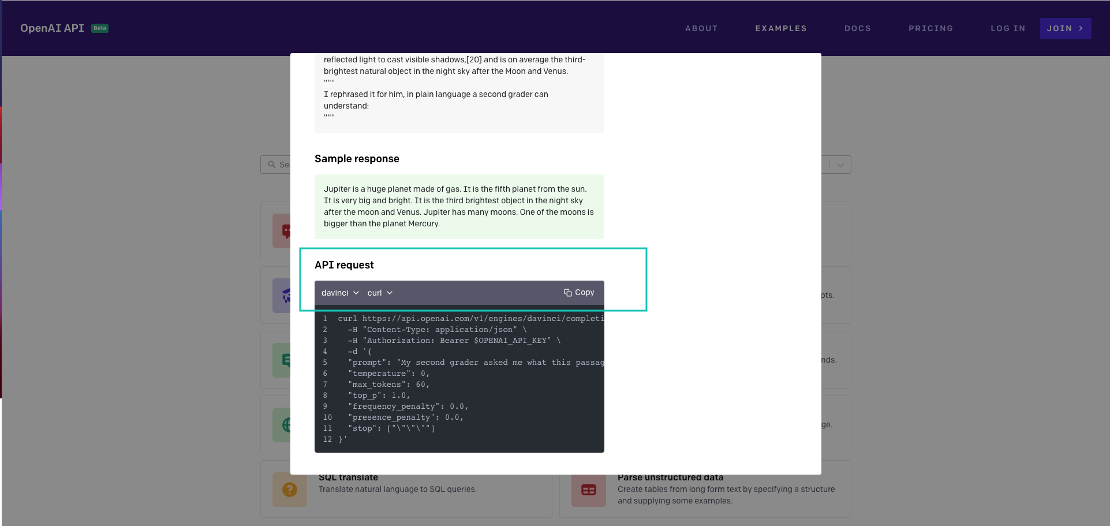Click code line '"max_tokens": 60,'
Screen dimensions: 1110x526
(x=388, y=385)
